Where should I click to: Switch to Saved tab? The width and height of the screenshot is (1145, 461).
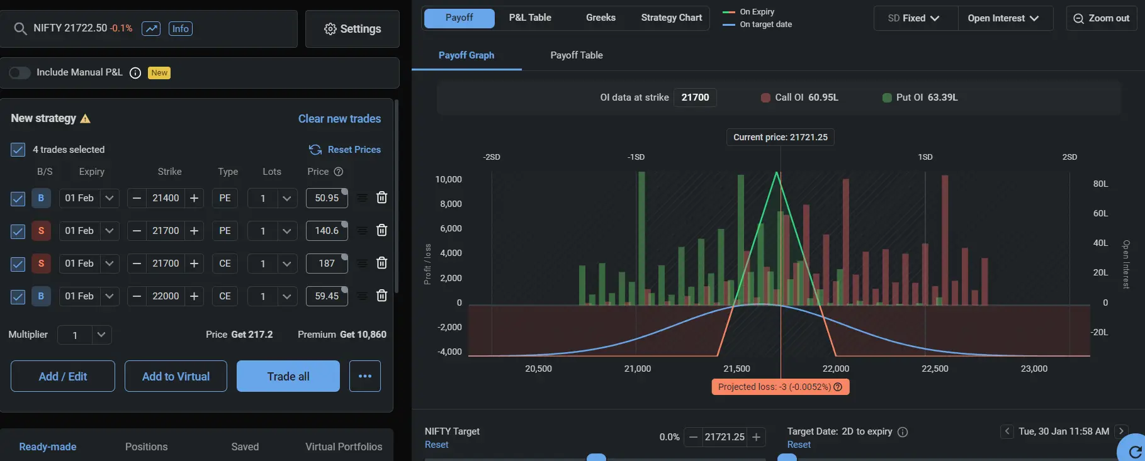(x=245, y=447)
